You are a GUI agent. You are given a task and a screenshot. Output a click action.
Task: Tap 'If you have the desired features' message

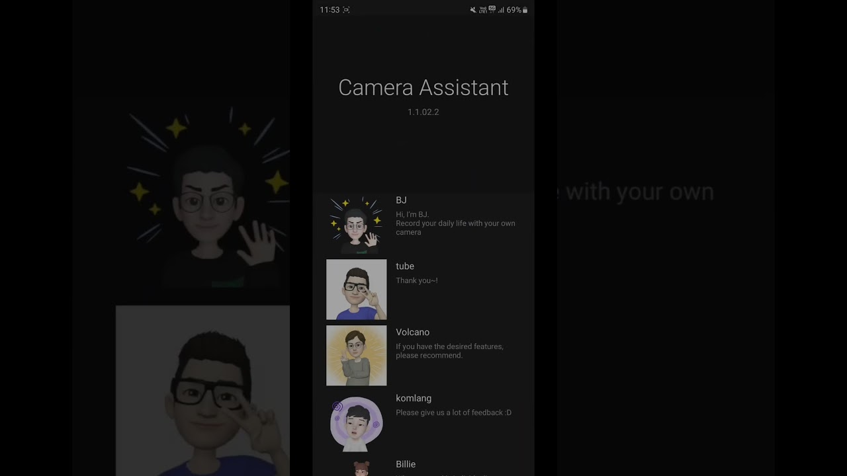(x=450, y=351)
